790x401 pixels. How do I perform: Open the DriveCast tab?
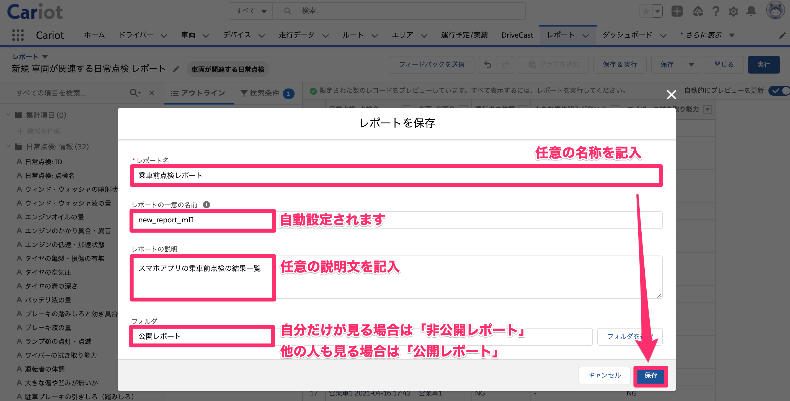click(517, 35)
